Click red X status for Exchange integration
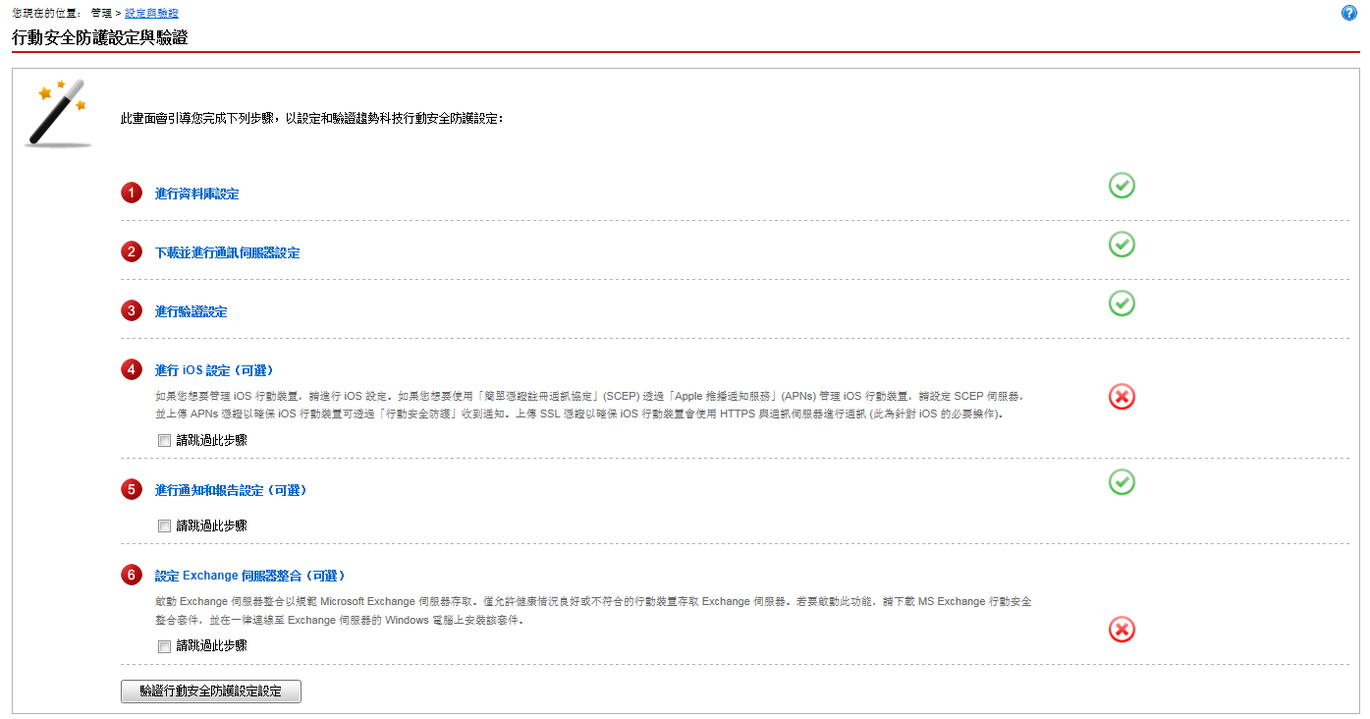Image resolution: width=1370 pixels, height=719 pixels. (x=1122, y=630)
